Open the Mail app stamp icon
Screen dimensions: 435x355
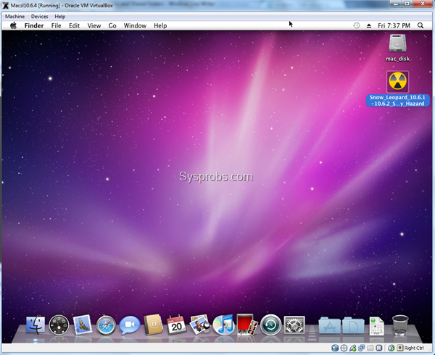pyautogui.click(x=83, y=325)
